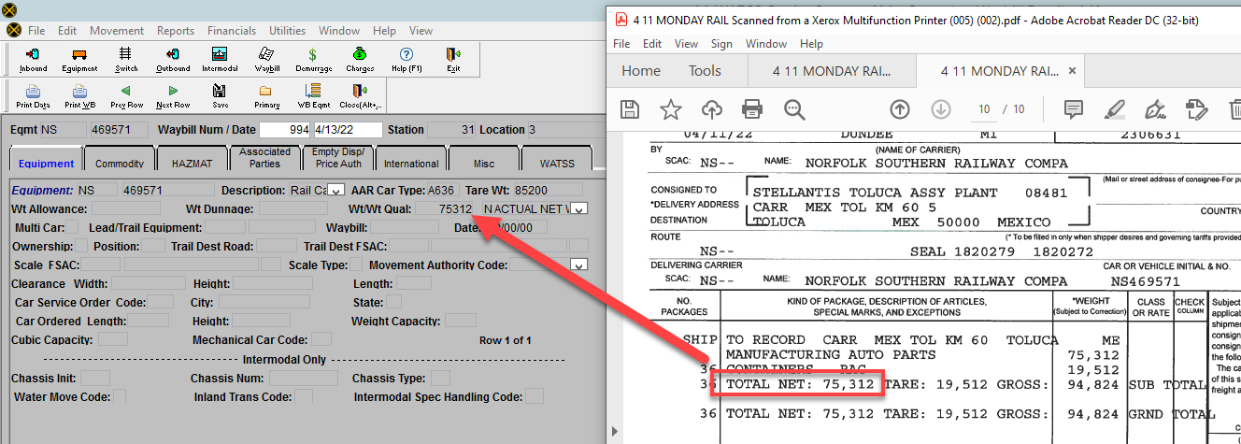
Task: Open the Demurrage toolbar icon
Action: [313, 59]
